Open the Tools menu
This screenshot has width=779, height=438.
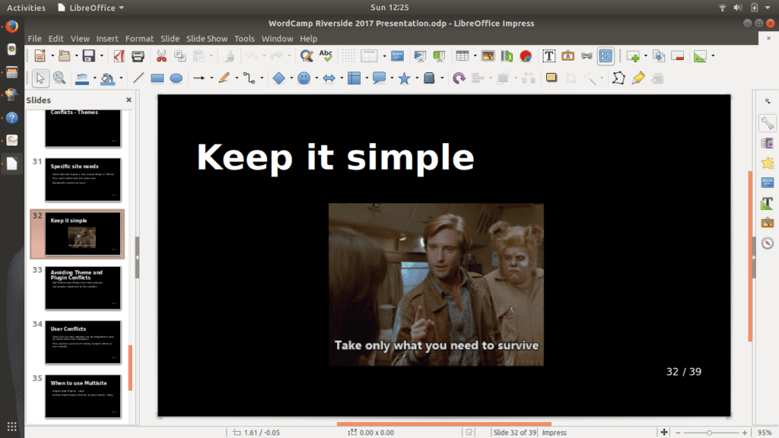pos(244,39)
